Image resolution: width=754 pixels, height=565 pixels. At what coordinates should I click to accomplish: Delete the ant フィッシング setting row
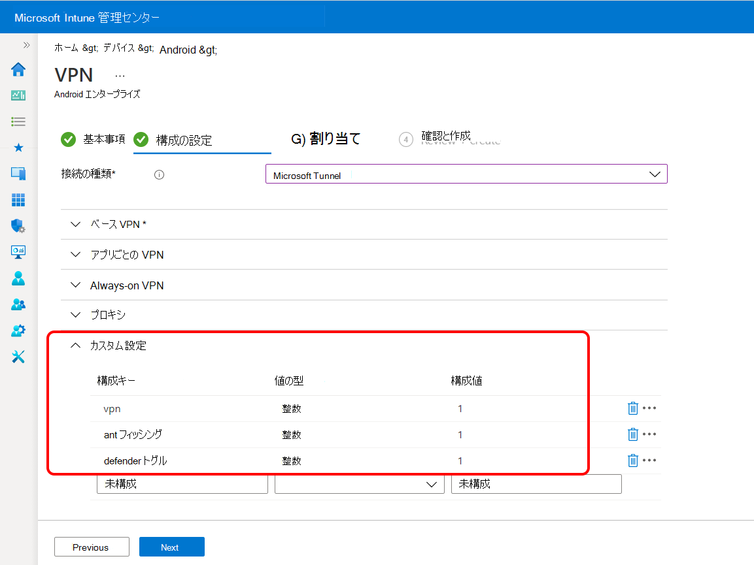(632, 434)
